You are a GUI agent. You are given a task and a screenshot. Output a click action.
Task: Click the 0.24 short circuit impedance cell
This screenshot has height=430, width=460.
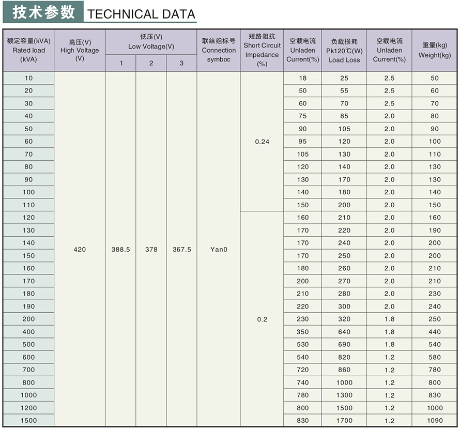pos(262,142)
